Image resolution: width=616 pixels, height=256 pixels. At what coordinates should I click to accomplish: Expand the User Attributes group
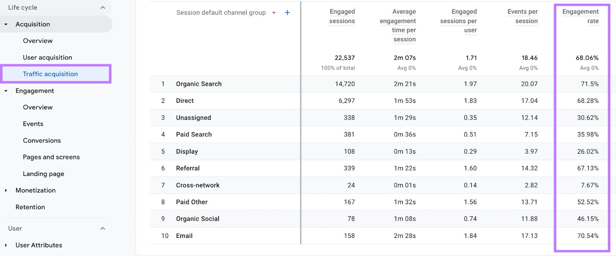tap(6, 245)
